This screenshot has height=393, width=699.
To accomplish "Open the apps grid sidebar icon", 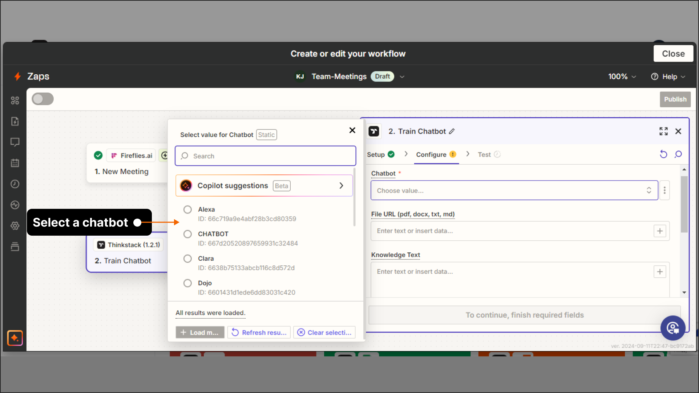I will 15,100.
